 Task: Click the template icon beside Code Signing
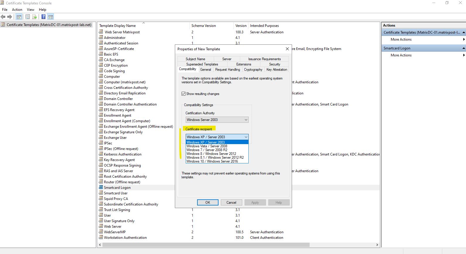[101, 71]
